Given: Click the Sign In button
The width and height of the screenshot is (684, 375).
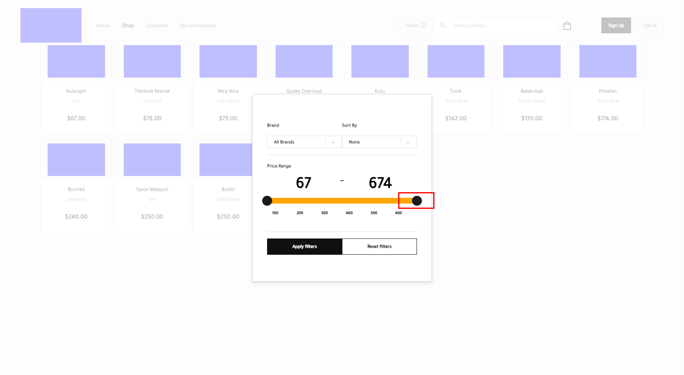Looking at the screenshot, I should (649, 25).
